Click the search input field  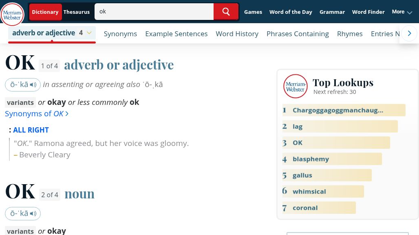[x=154, y=12]
